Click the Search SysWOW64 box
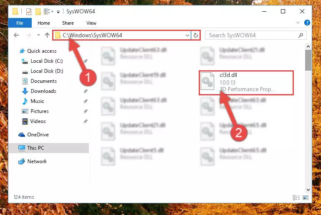 [x=255, y=35]
